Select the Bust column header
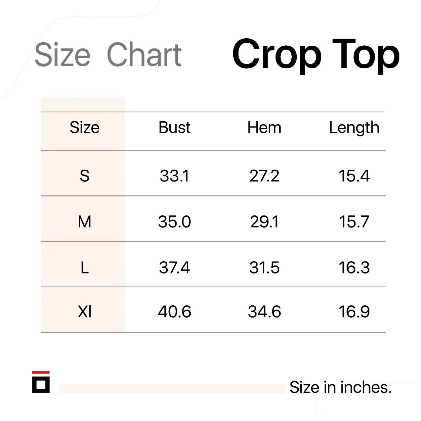The height and width of the screenshot is (421, 421). coord(174,127)
